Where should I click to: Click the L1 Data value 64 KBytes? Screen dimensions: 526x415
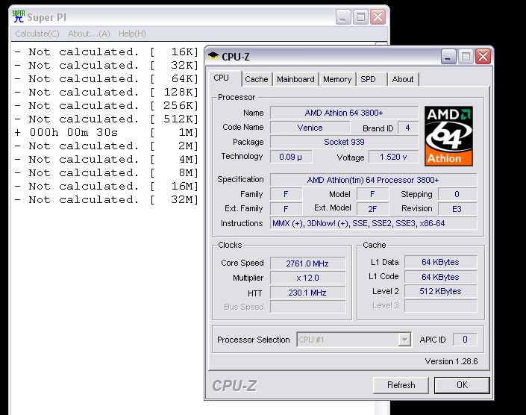pos(440,262)
